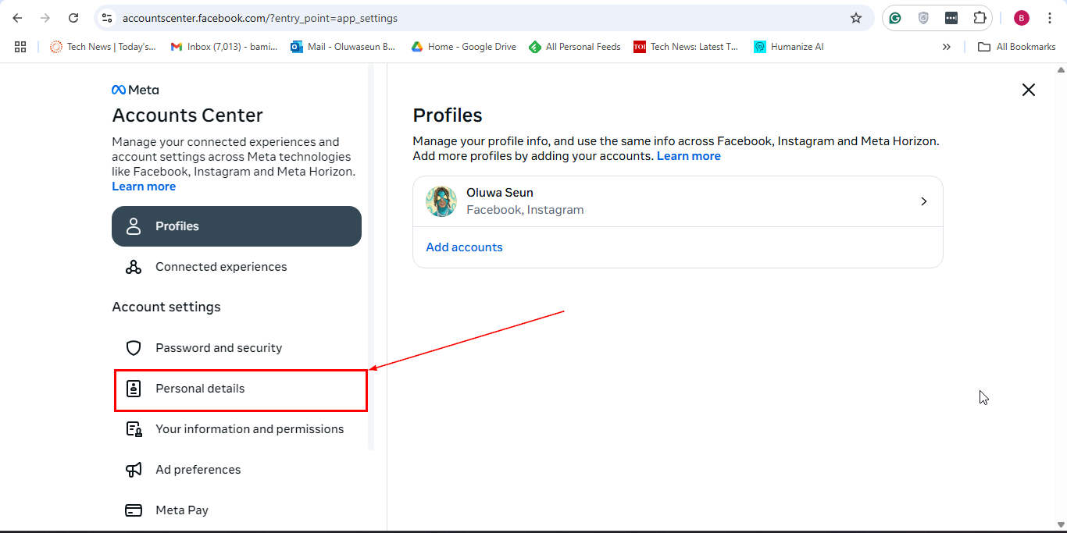The image size is (1067, 533).
Task: Click the Password and security shield icon
Action: click(x=134, y=348)
